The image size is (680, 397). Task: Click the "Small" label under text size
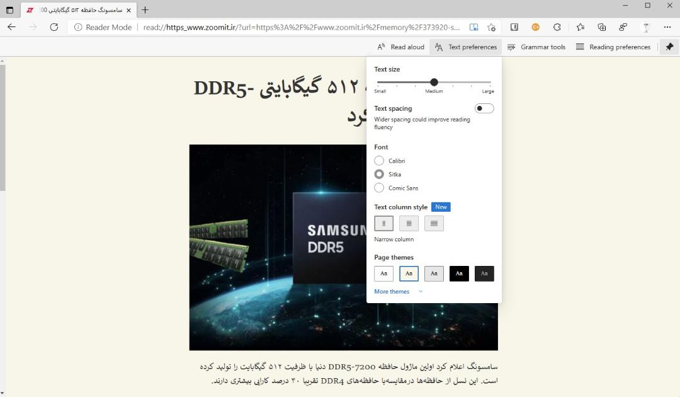pos(380,91)
